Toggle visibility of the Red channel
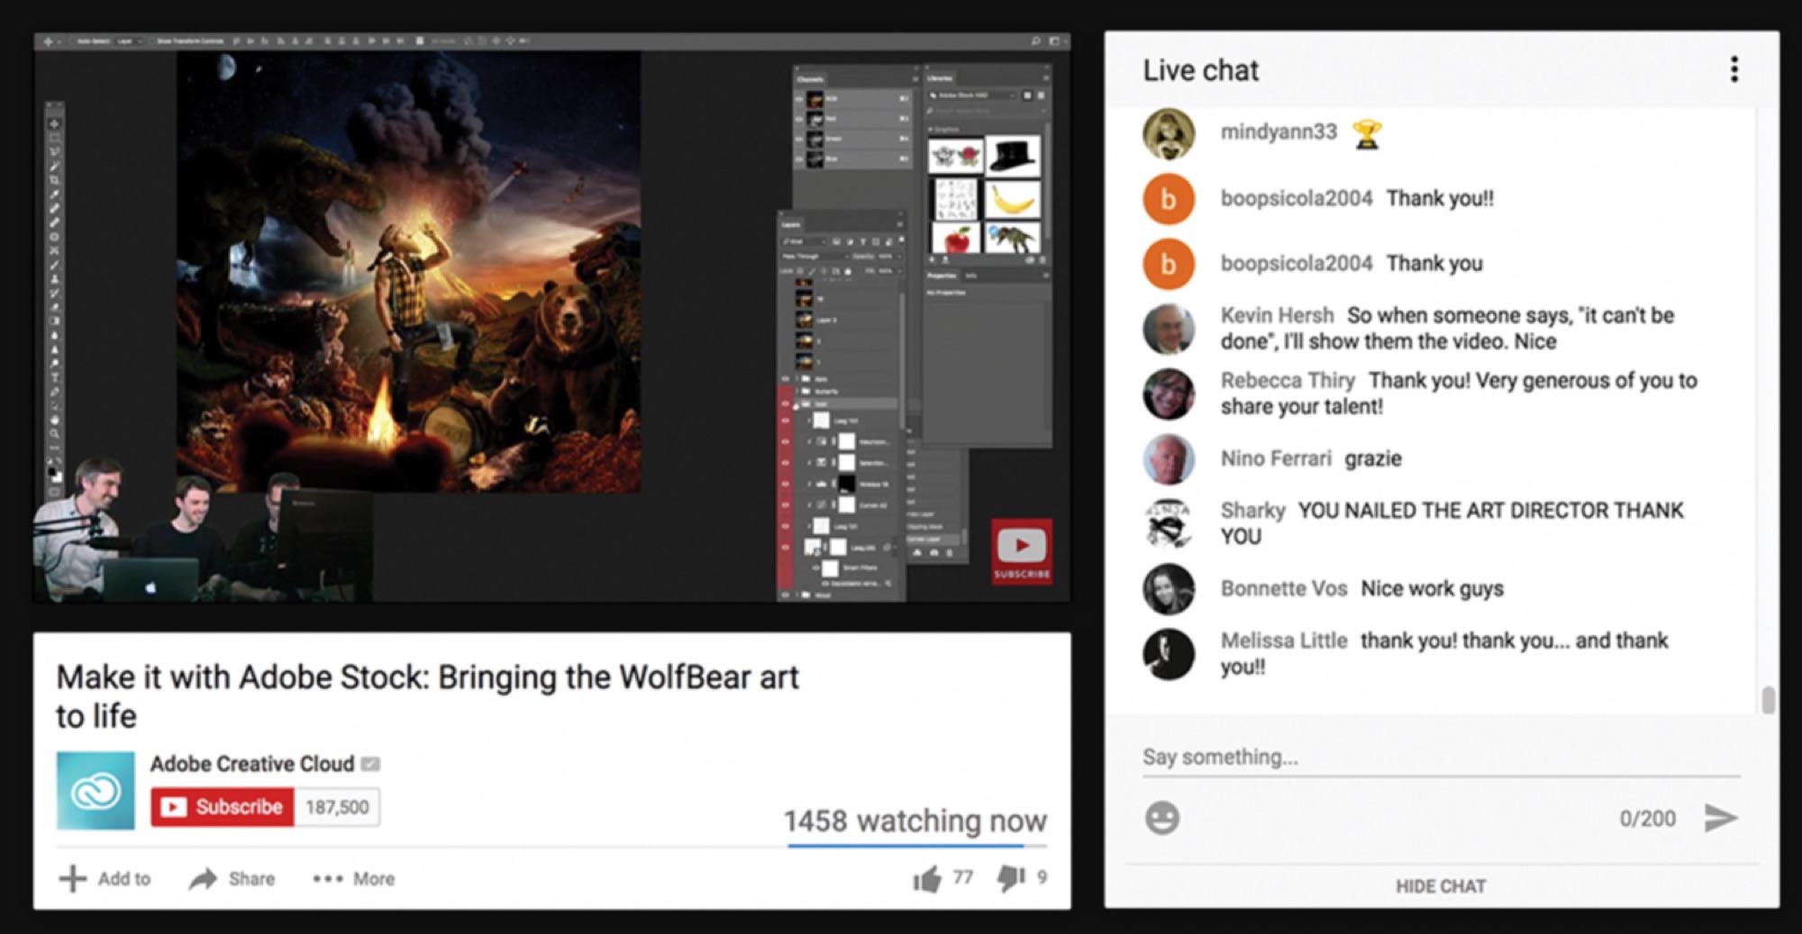The width and height of the screenshot is (1802, 934). point(799,119)
